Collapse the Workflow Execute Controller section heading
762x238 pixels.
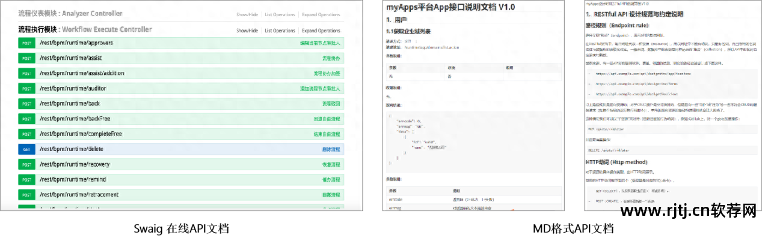coord(85,29)
